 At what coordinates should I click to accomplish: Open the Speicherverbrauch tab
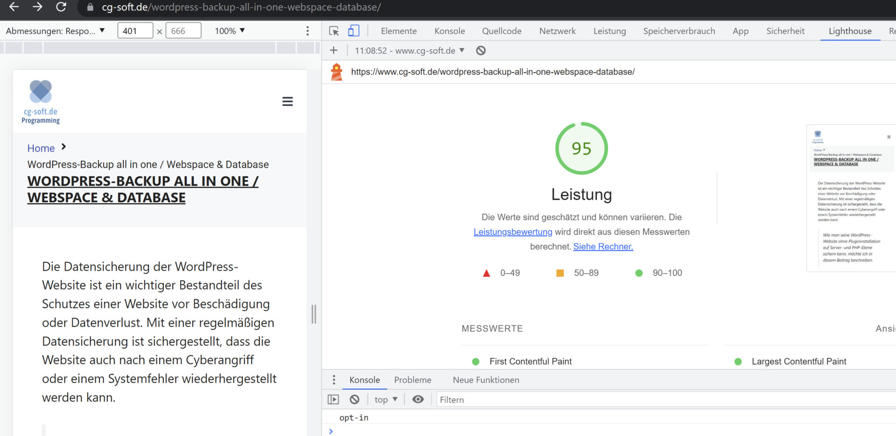[x=679, y=31]
